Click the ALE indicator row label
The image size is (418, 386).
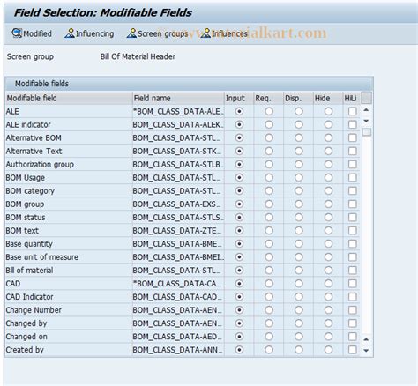[x=28, y=124]
